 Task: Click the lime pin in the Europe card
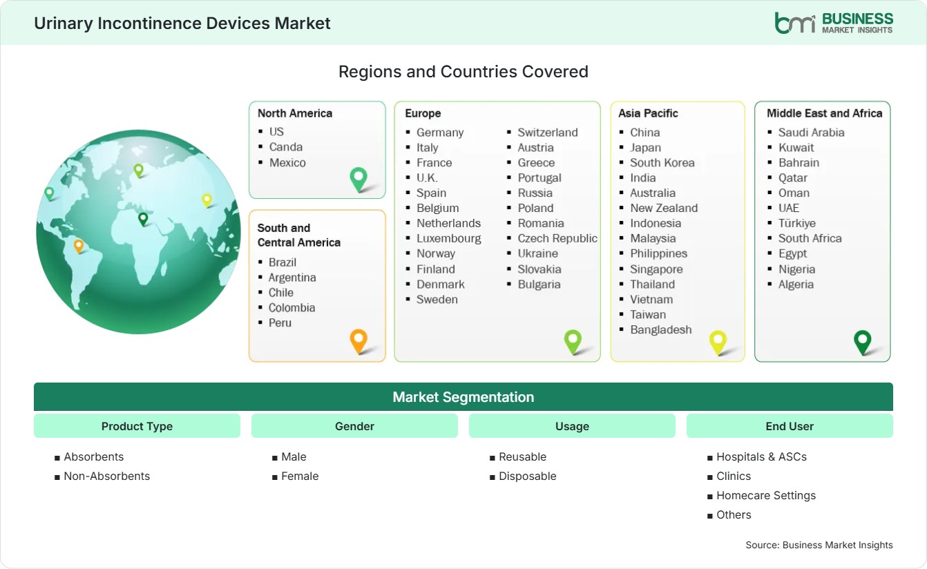[573, 341]
